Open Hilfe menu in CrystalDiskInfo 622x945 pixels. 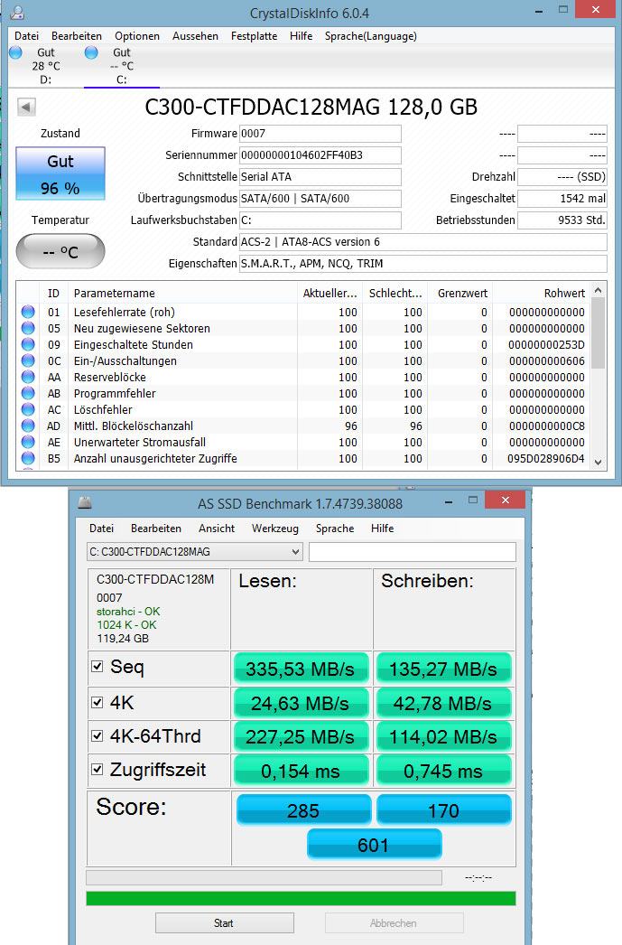(x=301, y=36)
